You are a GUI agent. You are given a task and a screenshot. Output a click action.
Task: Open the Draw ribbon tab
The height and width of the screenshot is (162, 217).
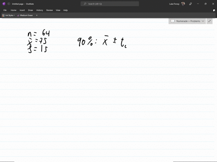[x=30, y=10]
